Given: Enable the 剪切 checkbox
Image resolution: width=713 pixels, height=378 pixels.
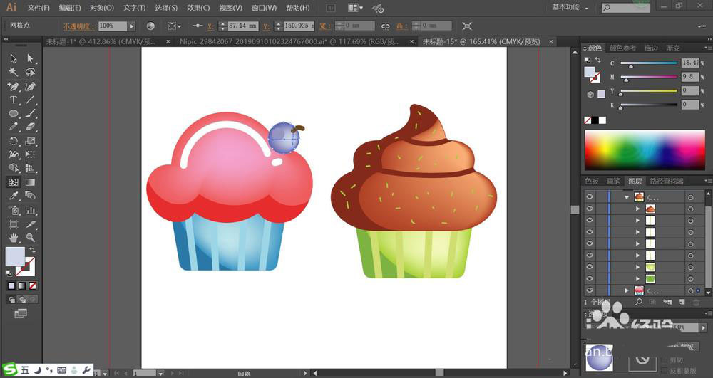Looking at the screenshot, I should point(665,360).
